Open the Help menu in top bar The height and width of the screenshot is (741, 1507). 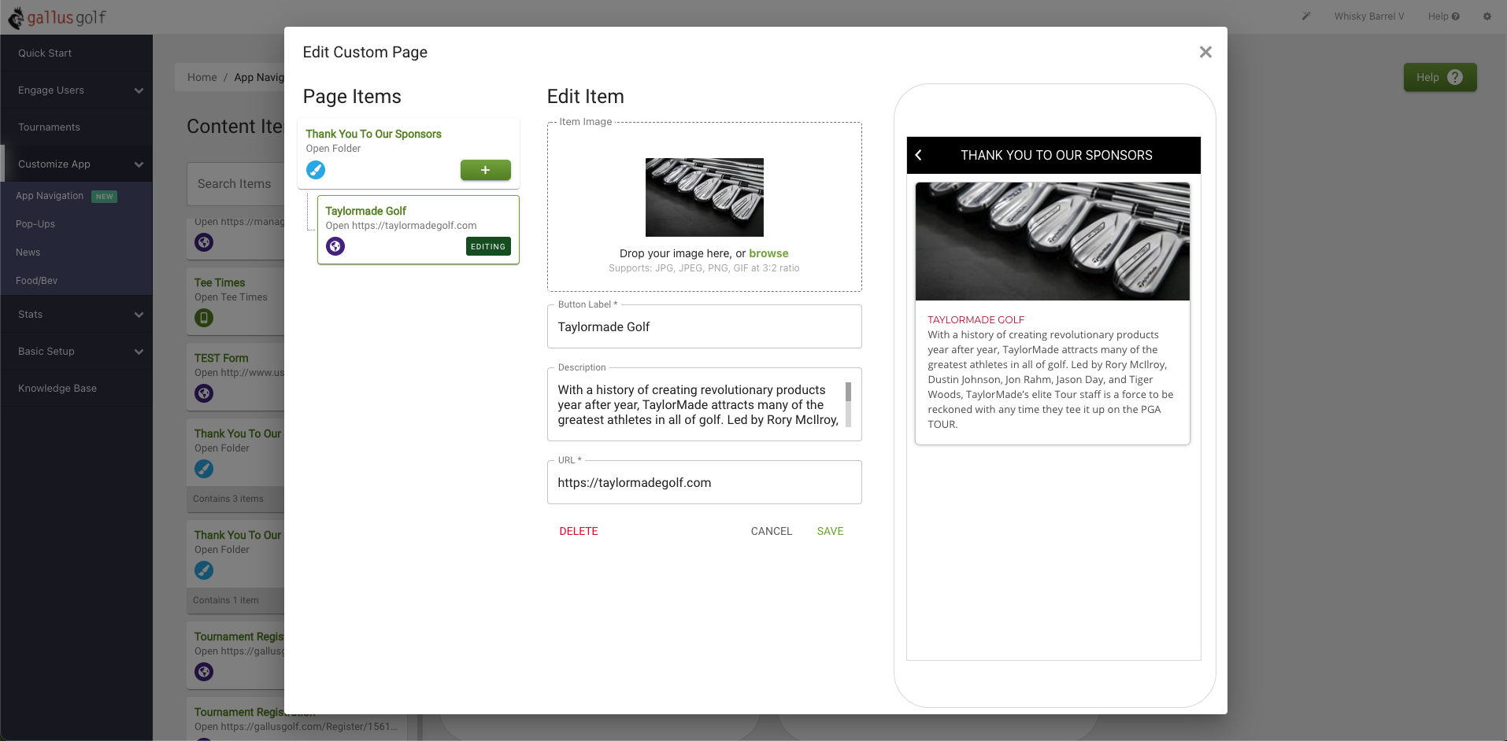point(1443,16)
